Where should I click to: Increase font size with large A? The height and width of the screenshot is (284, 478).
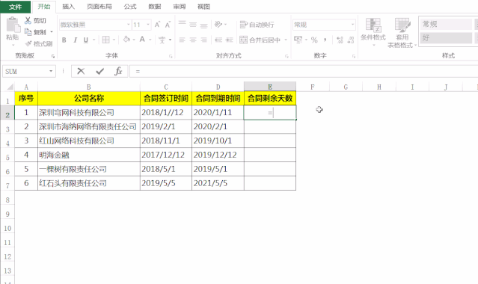tap(157, 25)
